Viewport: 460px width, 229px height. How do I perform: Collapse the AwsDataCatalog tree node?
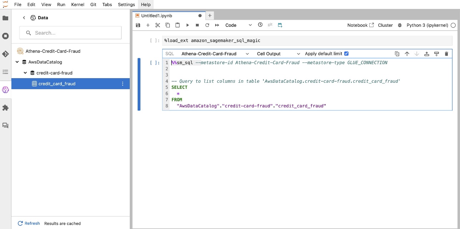(x=17, y=62)
